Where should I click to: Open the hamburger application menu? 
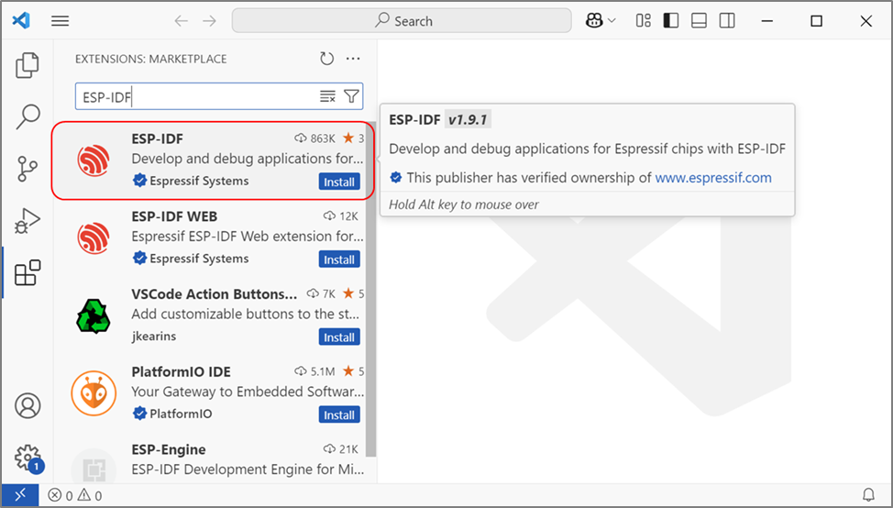[x=60, y=21]
